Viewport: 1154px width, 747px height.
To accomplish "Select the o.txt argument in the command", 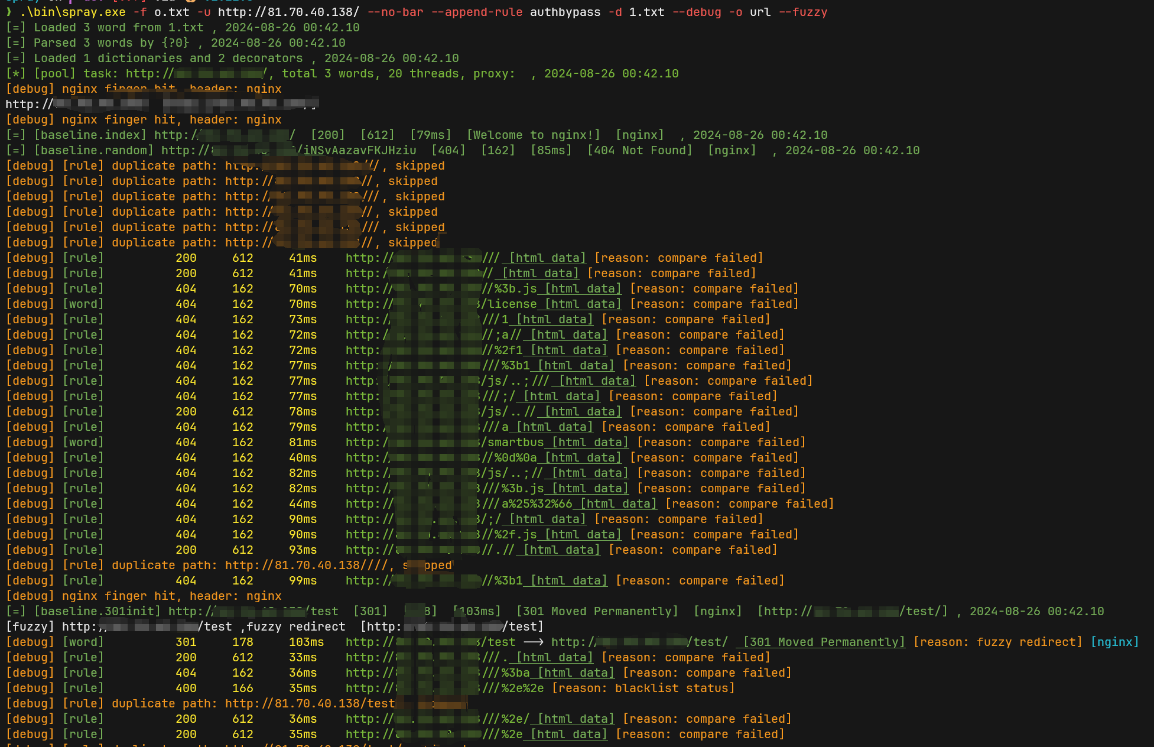I will [x=171, y=12].
